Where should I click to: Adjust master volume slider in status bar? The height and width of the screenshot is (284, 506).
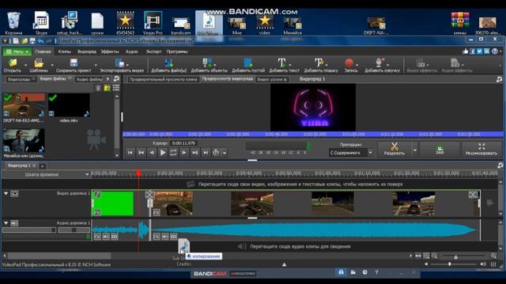click(x=453, y=264)
